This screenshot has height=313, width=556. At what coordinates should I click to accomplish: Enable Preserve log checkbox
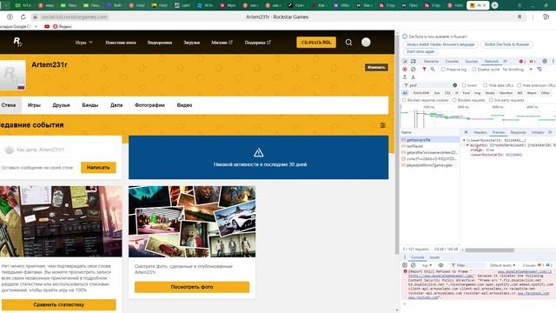443,70
